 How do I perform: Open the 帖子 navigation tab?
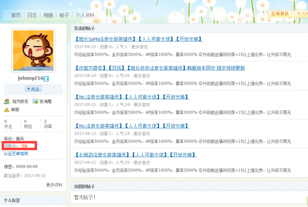64,15
